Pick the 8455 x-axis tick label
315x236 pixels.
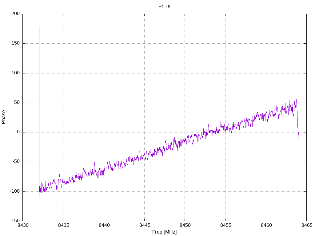coord(225,226)
